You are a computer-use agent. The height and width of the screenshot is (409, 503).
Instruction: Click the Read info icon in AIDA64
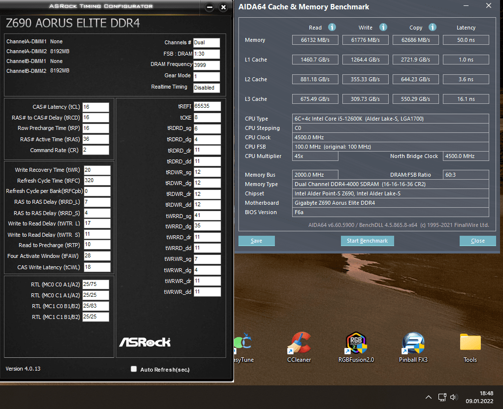(x=332, y=27)
